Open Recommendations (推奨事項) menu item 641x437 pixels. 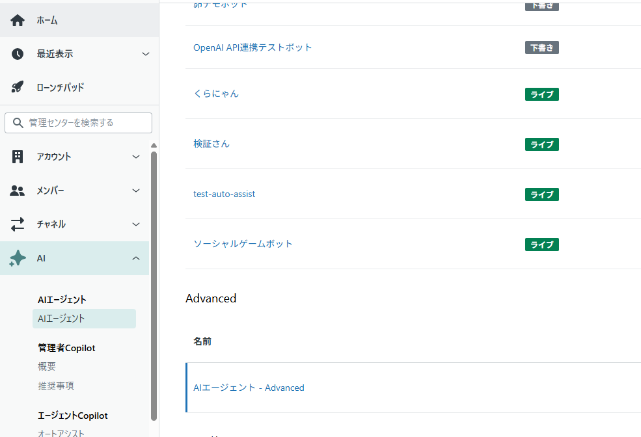click(56, 386)
